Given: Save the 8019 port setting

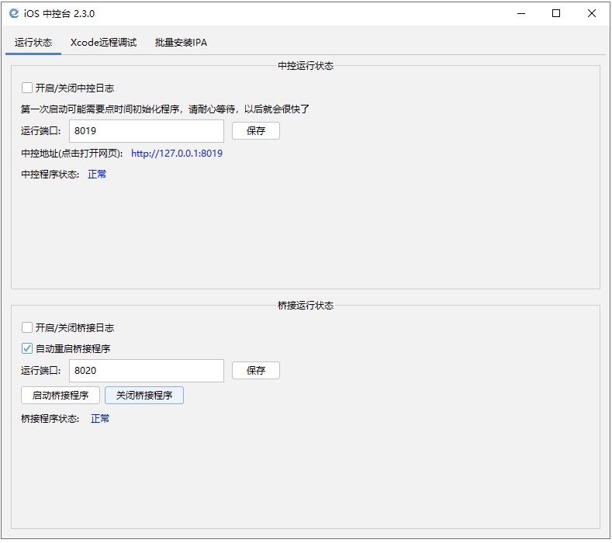Looking at the screenshot, I should 256,131.
